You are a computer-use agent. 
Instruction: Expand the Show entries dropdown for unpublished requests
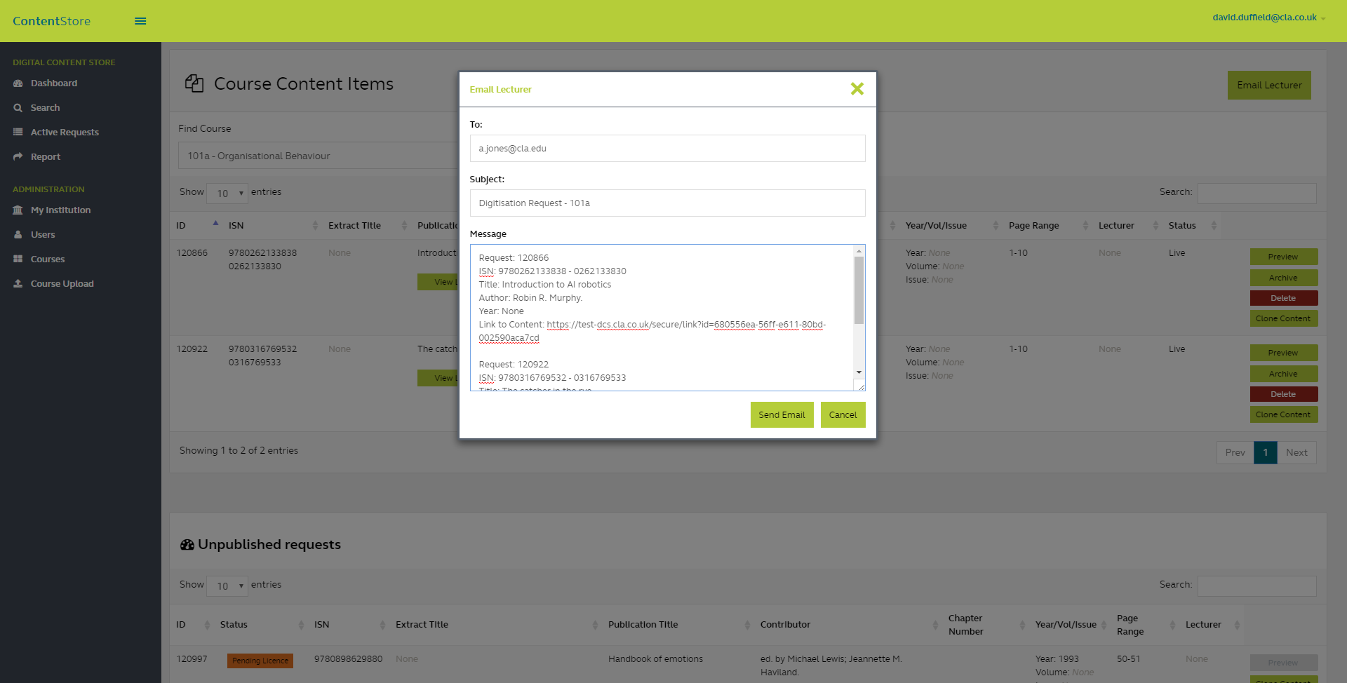(228, 586)
